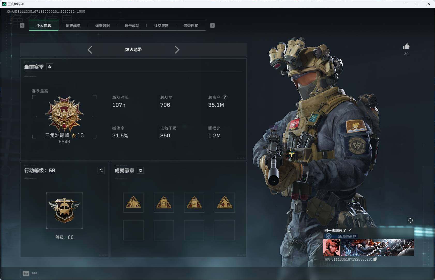Click the 成就徽章 heading
This screenshot has height=280, width=435.
point(124,170)
